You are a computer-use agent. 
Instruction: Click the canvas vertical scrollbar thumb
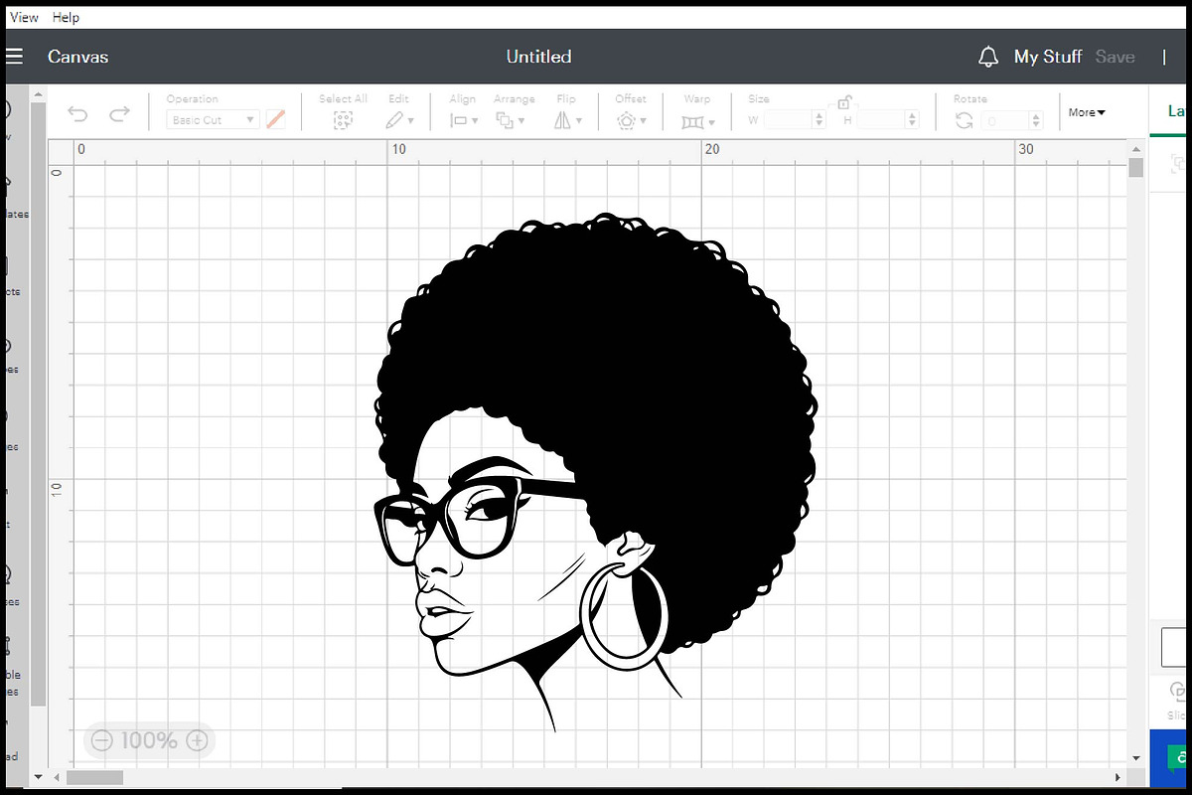pos(1136,167)
